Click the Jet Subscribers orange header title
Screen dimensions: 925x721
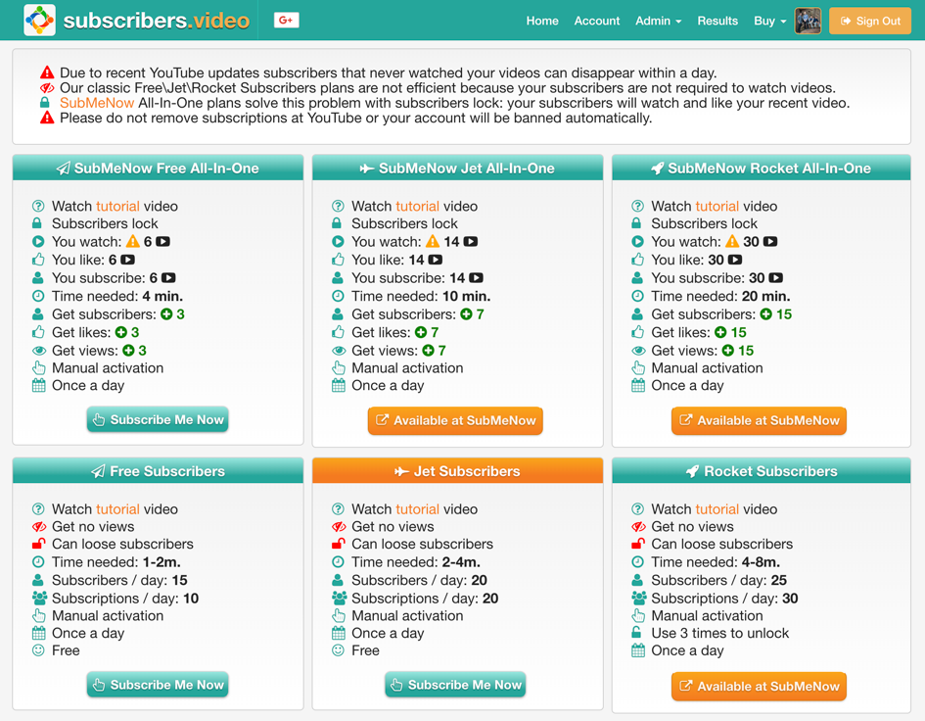(x=467, y=471)
